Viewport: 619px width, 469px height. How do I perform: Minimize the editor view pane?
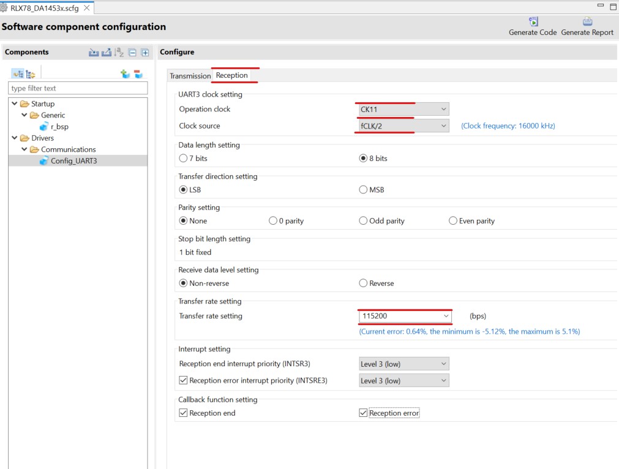(x=601, y=5)
